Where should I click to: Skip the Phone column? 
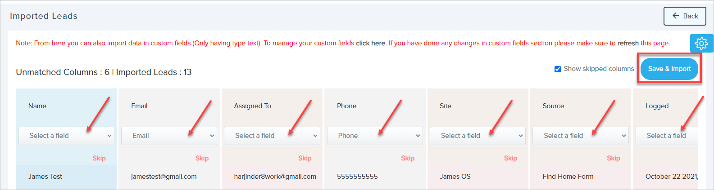pyautogui.click(x=407, y=158)
